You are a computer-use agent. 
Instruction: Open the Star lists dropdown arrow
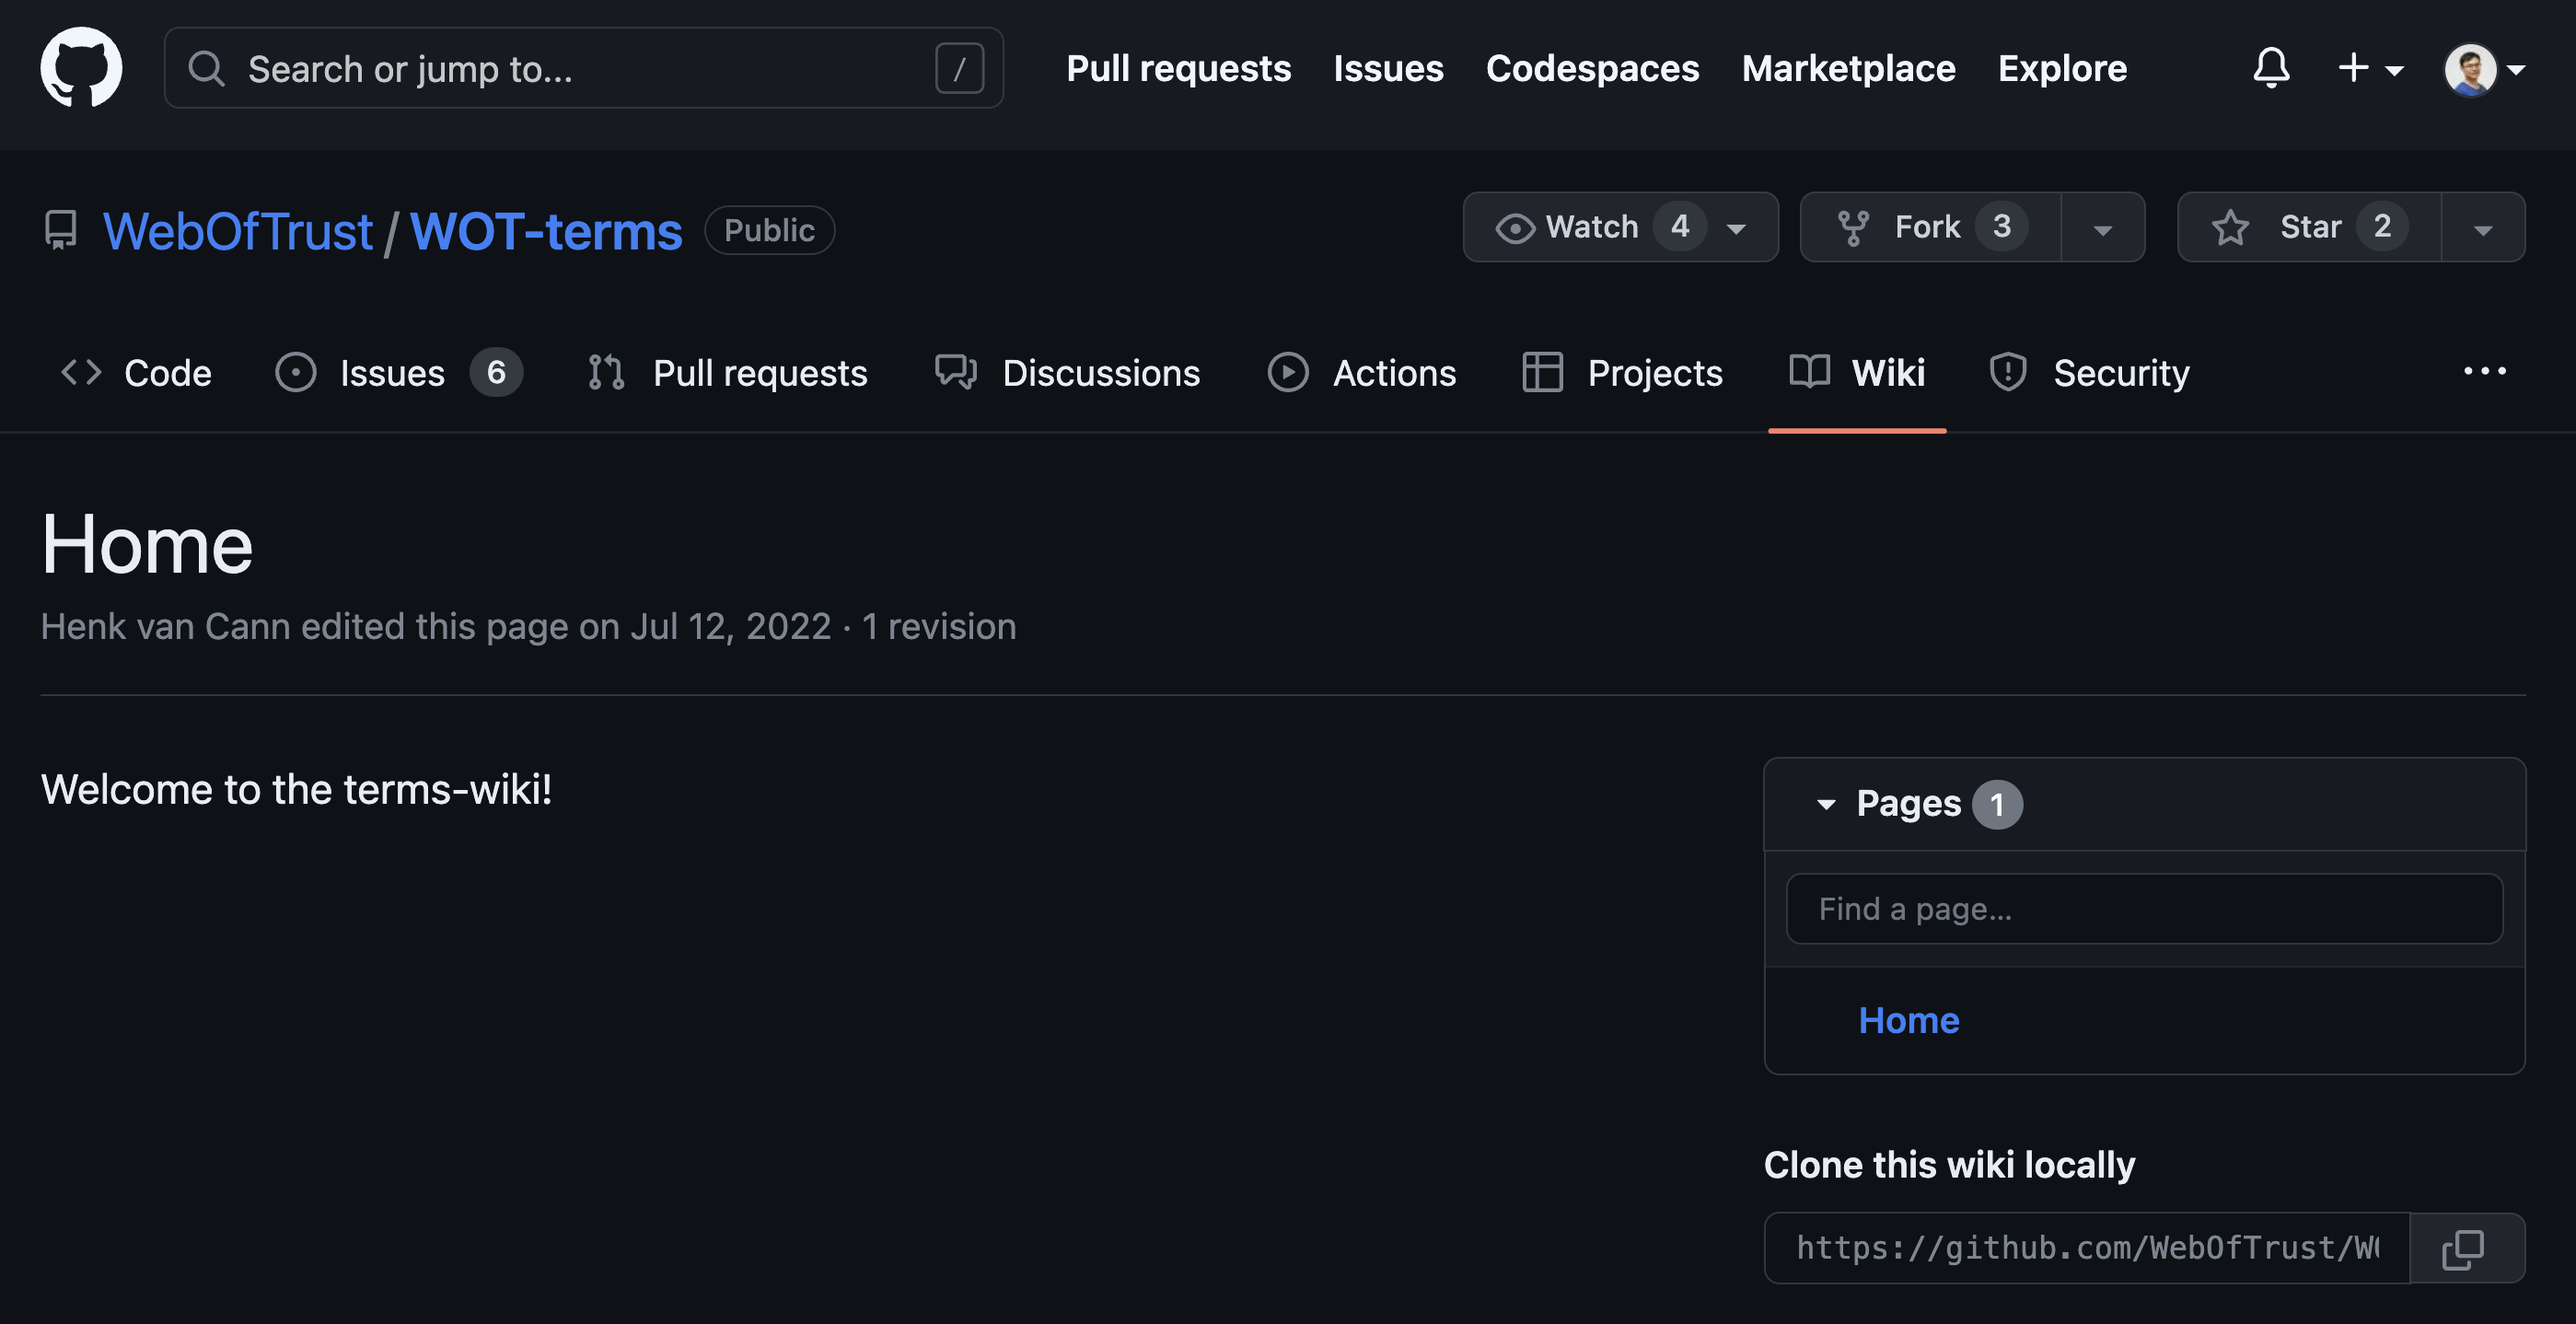[2482, 229]
